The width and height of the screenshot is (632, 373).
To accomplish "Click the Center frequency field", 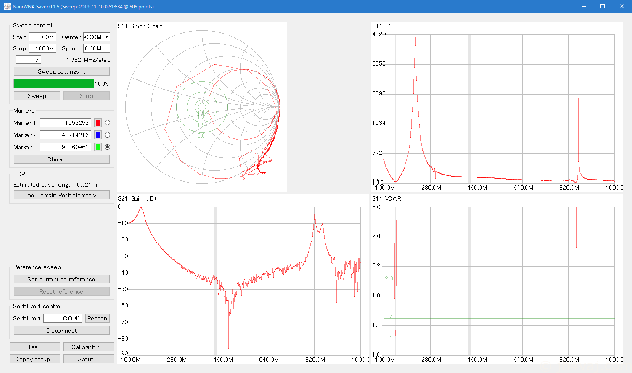I will pyautogui.click(x=97, y=37).
